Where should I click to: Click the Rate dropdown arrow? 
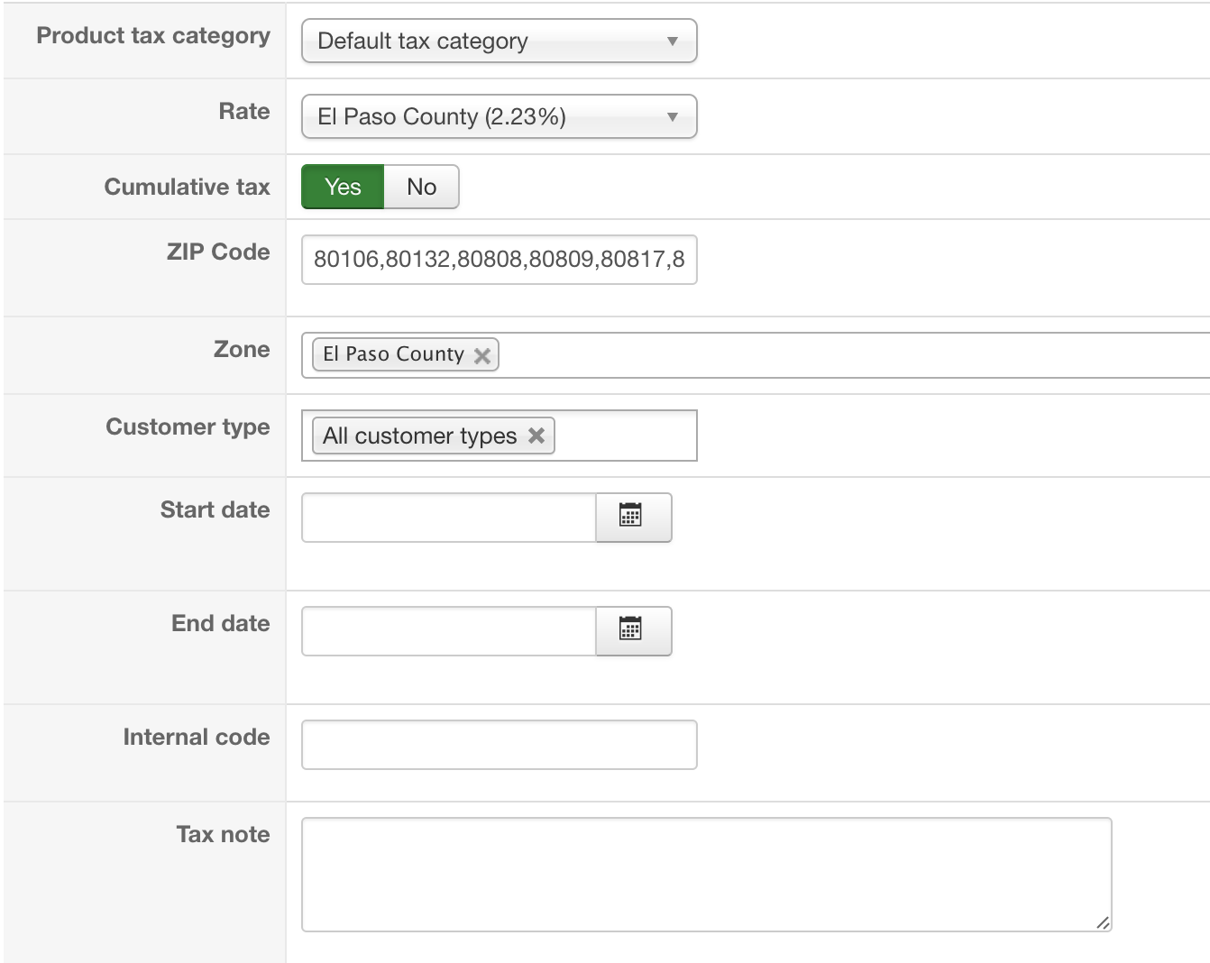point(672,117)
